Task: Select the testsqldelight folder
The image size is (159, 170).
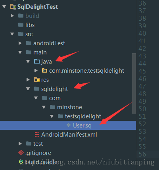Action: (83, 116)
